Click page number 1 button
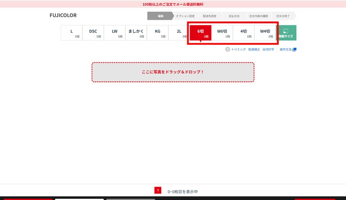346x200 pixels. click(158, 190)
